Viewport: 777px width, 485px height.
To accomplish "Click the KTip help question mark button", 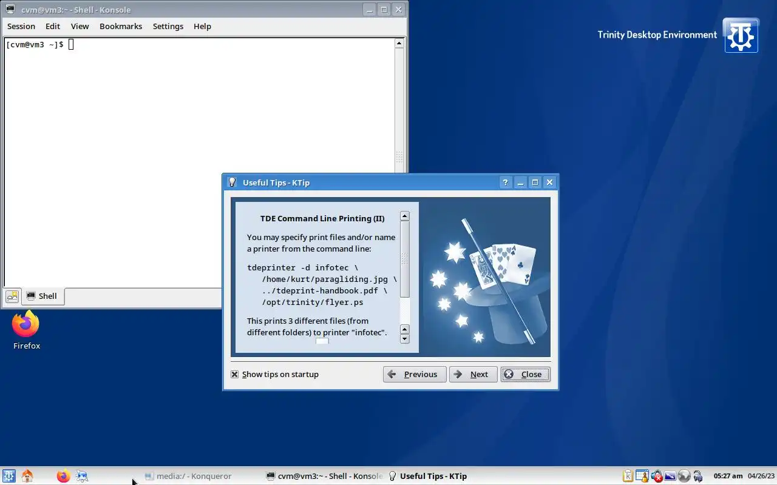I will pyautogui.click(x=505, y=182).
